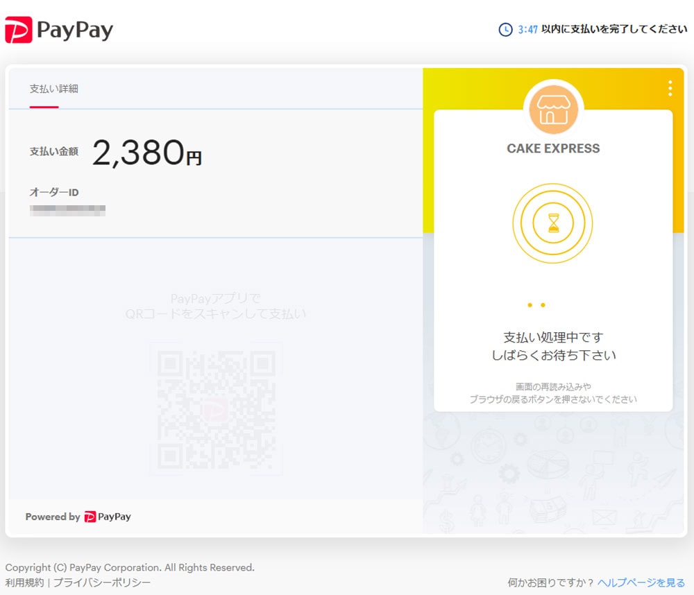Click the 3:47 remaining time text
Screen dimensions: 694x595
click(x=527, y=30)
